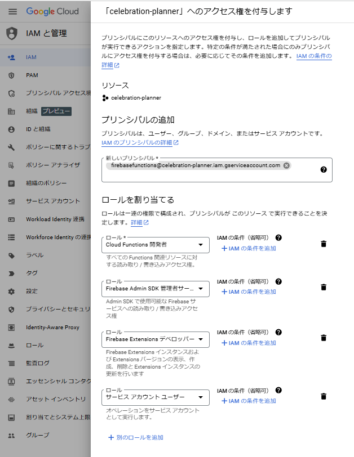Click the IAM と管理 shield icon
354x457 pixels.
coord(12,33)
